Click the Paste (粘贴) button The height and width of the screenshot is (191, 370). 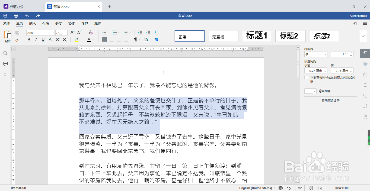click(x=8, y=36)
